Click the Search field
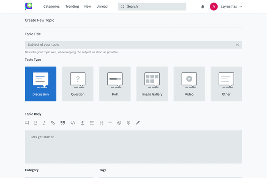Image resolution: width=267 pixels, height=178 pixels. click(x=152, y=7)
